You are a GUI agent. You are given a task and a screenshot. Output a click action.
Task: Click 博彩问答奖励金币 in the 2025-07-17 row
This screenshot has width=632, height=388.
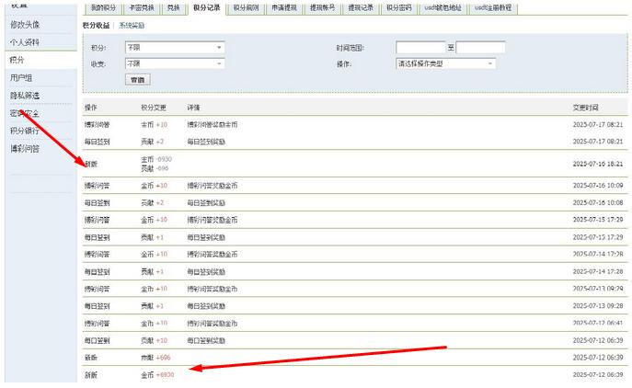[x=213, y=124]
